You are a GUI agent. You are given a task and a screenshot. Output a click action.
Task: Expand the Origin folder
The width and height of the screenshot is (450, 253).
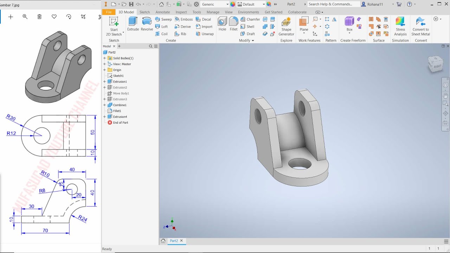coord(104,70)
